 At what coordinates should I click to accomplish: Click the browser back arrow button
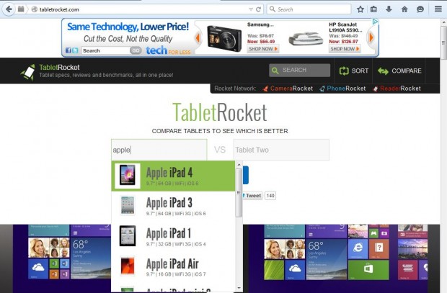coord(9,9)
